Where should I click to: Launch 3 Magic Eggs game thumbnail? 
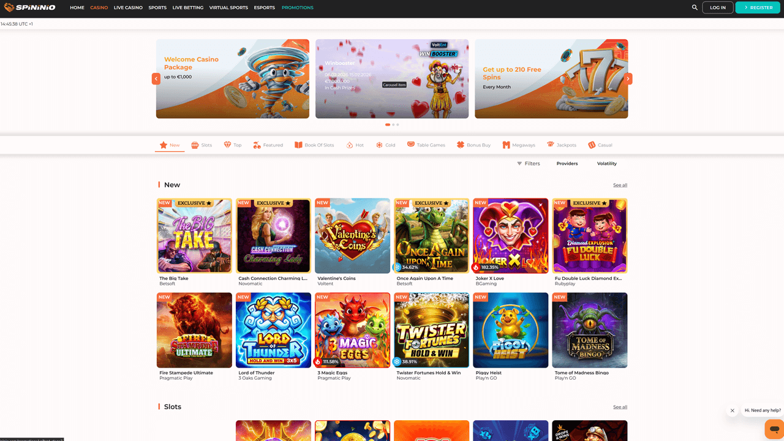tap(352, 330)
